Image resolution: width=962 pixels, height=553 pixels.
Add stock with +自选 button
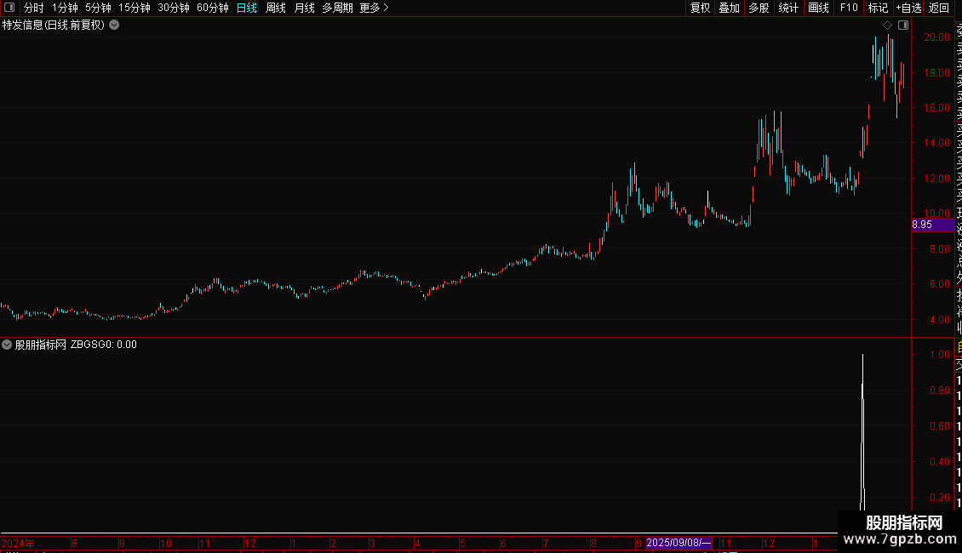pyautogui.click(x=908, y=8)
